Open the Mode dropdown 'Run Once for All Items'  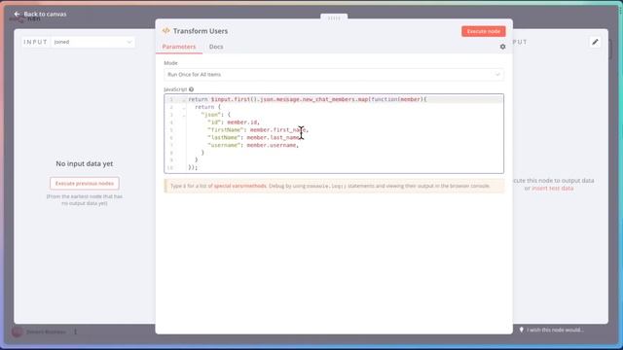click(x=334, y=75)
